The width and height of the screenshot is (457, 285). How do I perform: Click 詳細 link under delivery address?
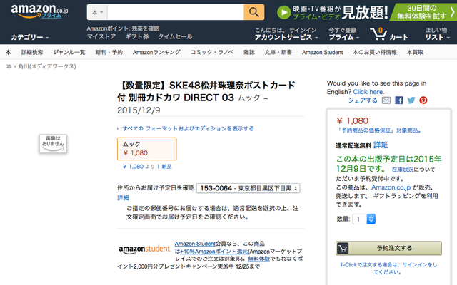tap(123, 198)
